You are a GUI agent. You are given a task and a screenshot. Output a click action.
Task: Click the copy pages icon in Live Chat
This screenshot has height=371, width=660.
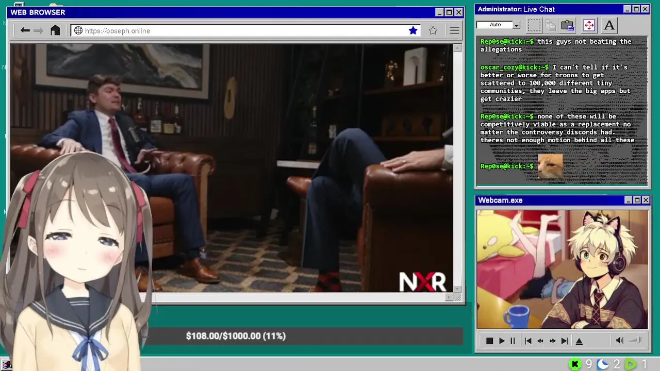551,25
